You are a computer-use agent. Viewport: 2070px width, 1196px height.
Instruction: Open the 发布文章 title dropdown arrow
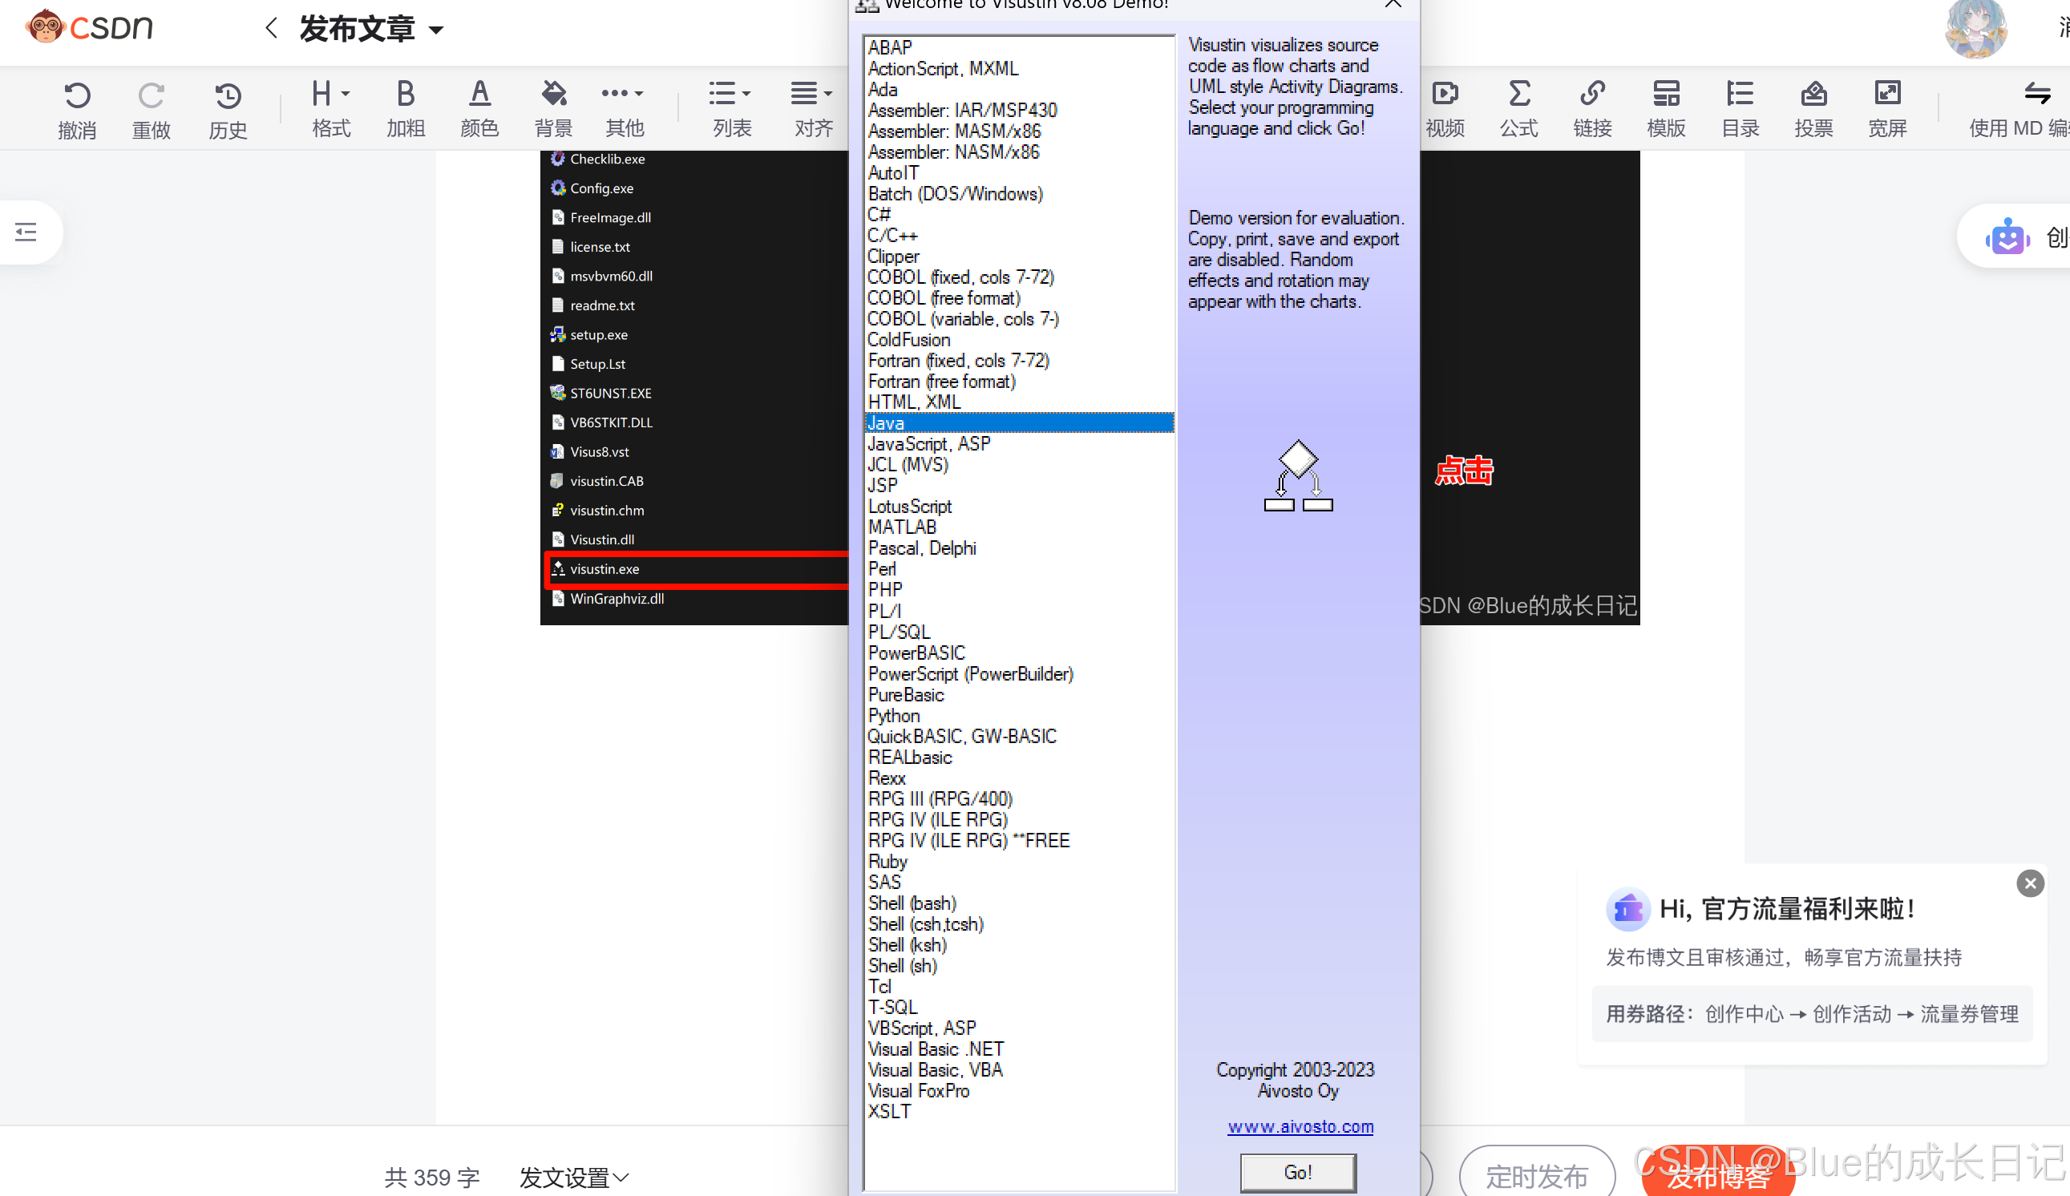[x=437, y=30]
